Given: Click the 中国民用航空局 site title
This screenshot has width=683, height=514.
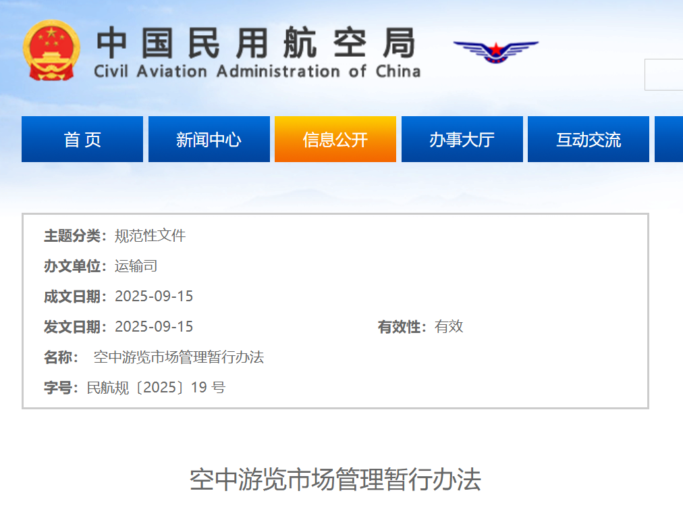Looking at the screenshot, I should tap(256, 43).
